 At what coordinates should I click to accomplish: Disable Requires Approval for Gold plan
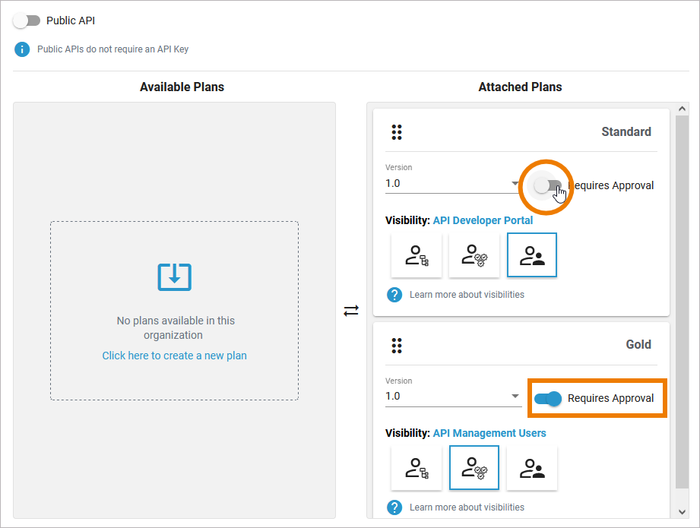548,398
